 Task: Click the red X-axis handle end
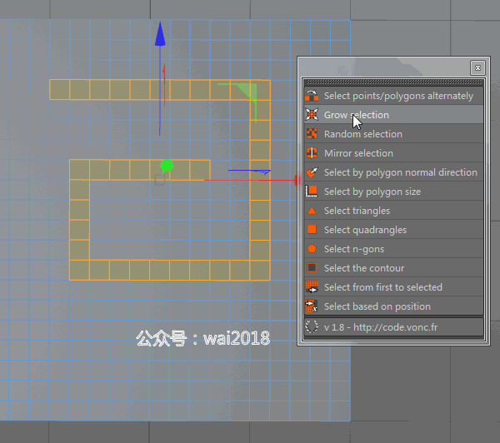point(297,180)
